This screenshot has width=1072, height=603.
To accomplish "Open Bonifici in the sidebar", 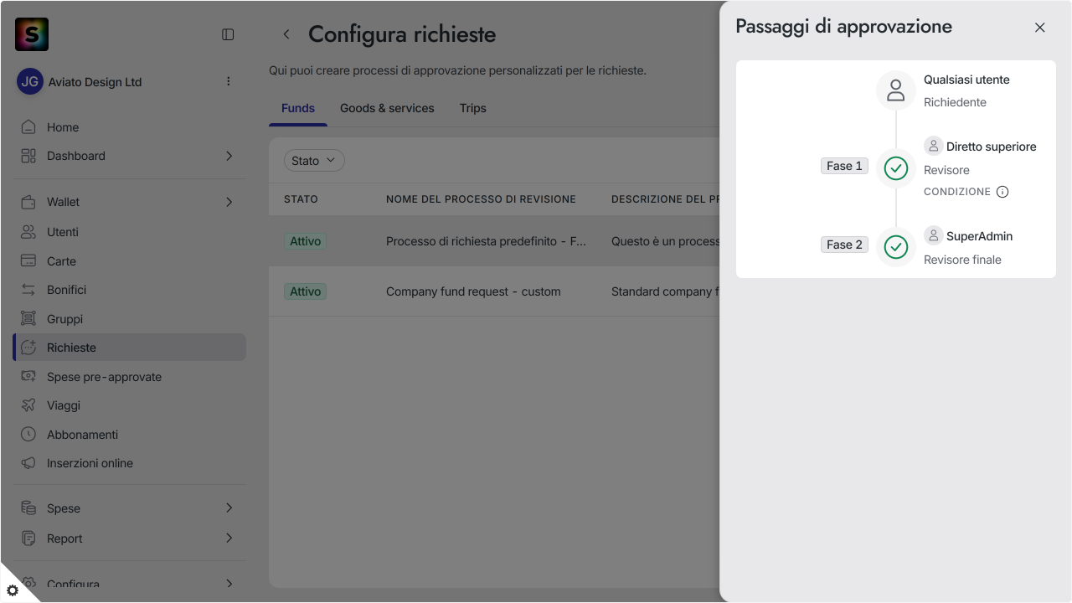I will pos(129,290).
